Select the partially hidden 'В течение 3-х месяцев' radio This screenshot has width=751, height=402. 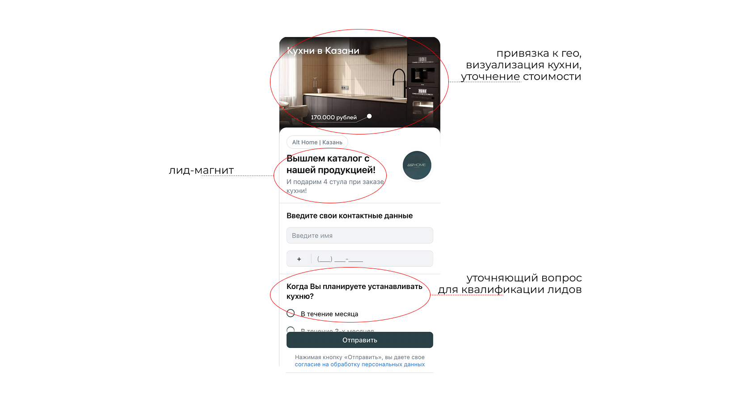coord(291,330)
